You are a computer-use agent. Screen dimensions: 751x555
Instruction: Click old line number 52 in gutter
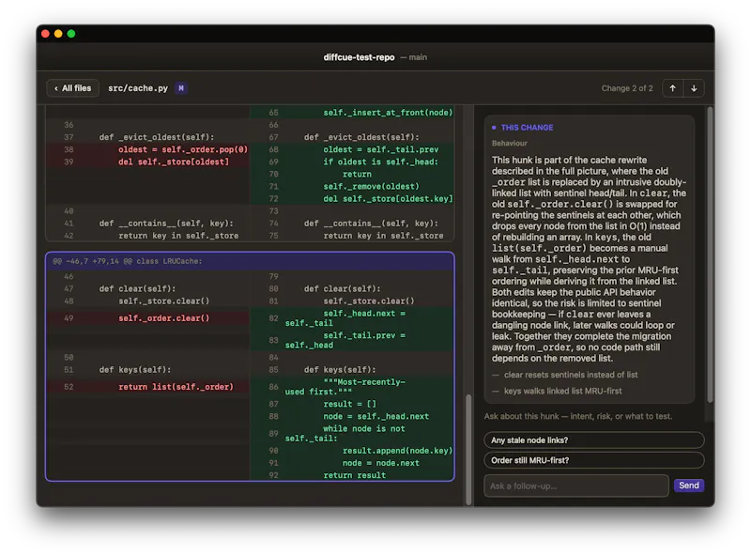pos(69,387)
